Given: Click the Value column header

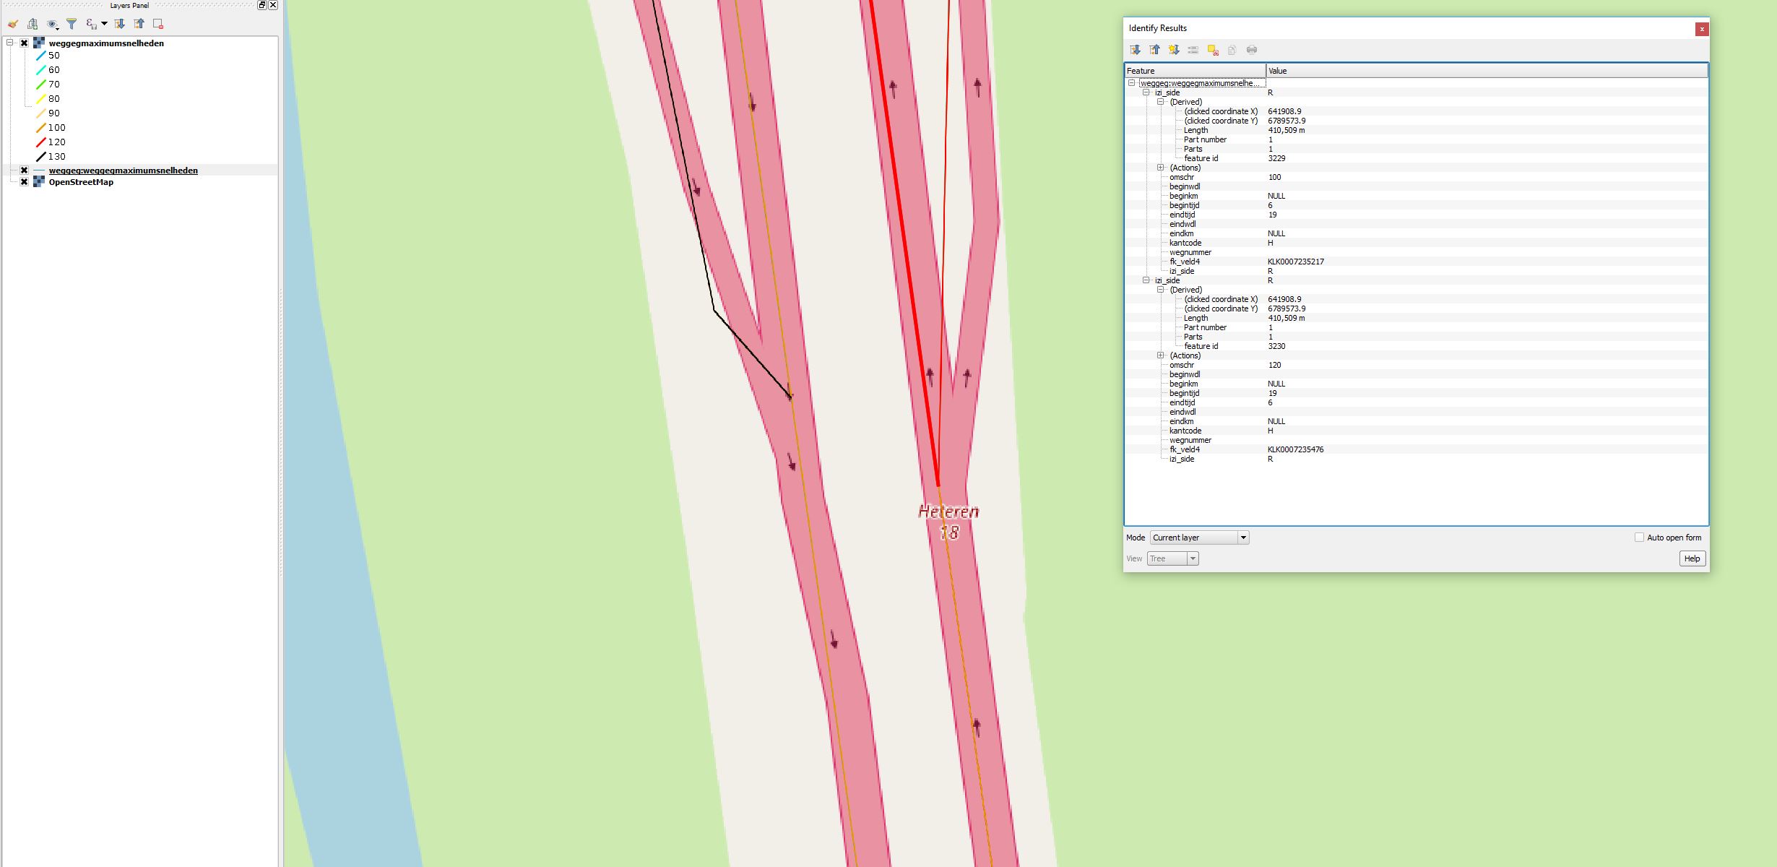Looking at the screenshot, I should click(x=1486, y=71).
